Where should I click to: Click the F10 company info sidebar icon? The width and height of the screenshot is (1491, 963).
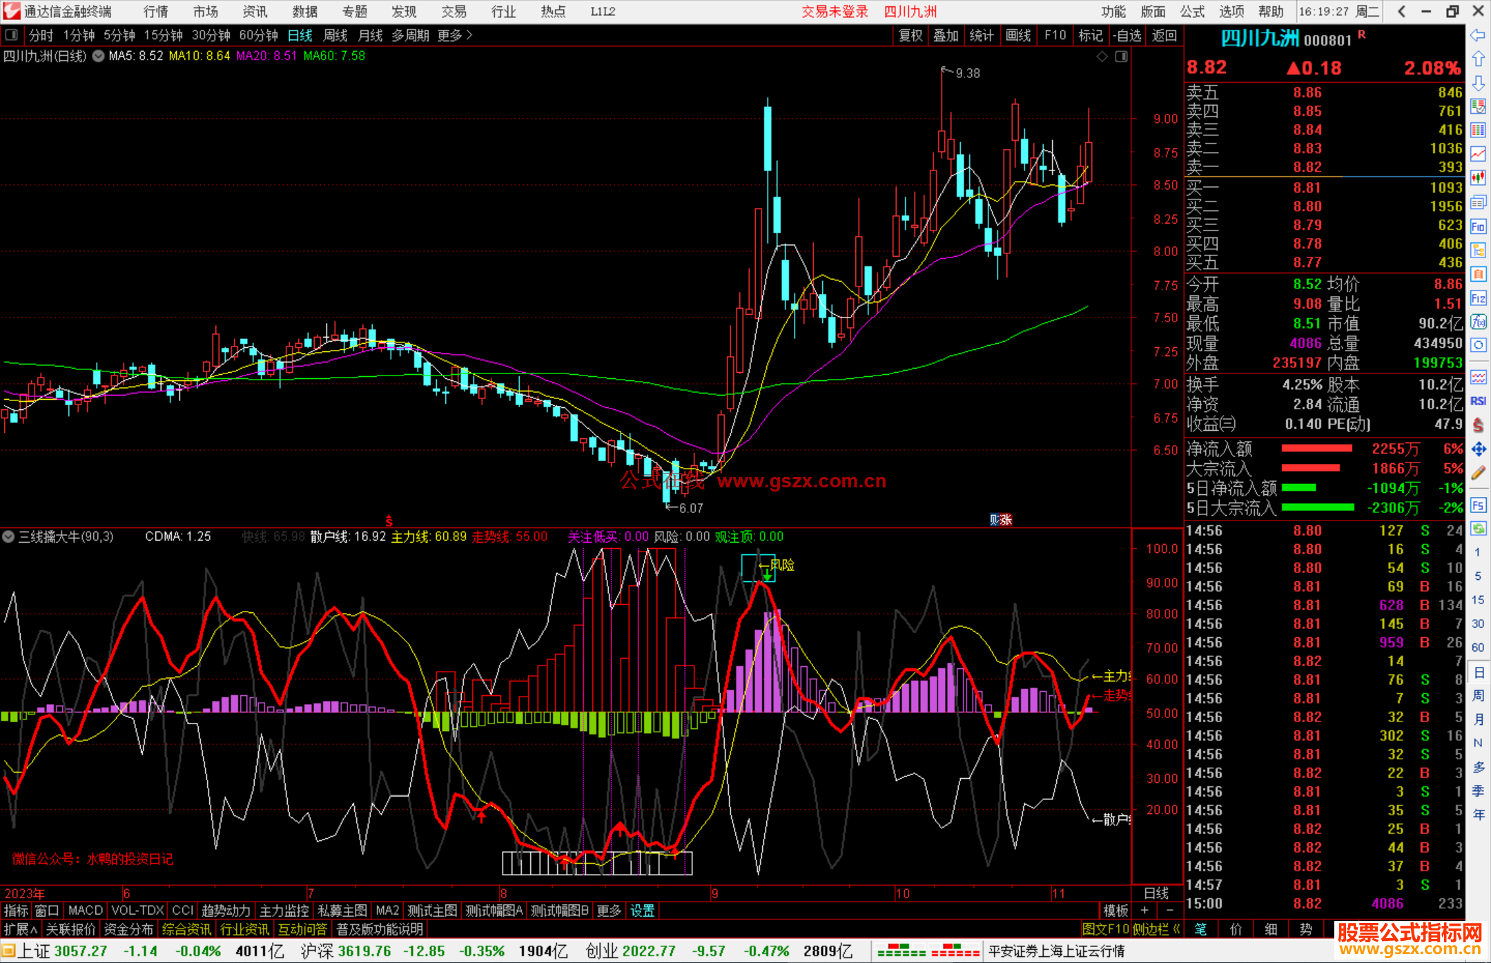(1478, 226)
